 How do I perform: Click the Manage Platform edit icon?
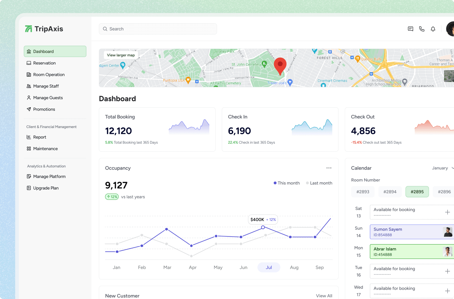29,176
